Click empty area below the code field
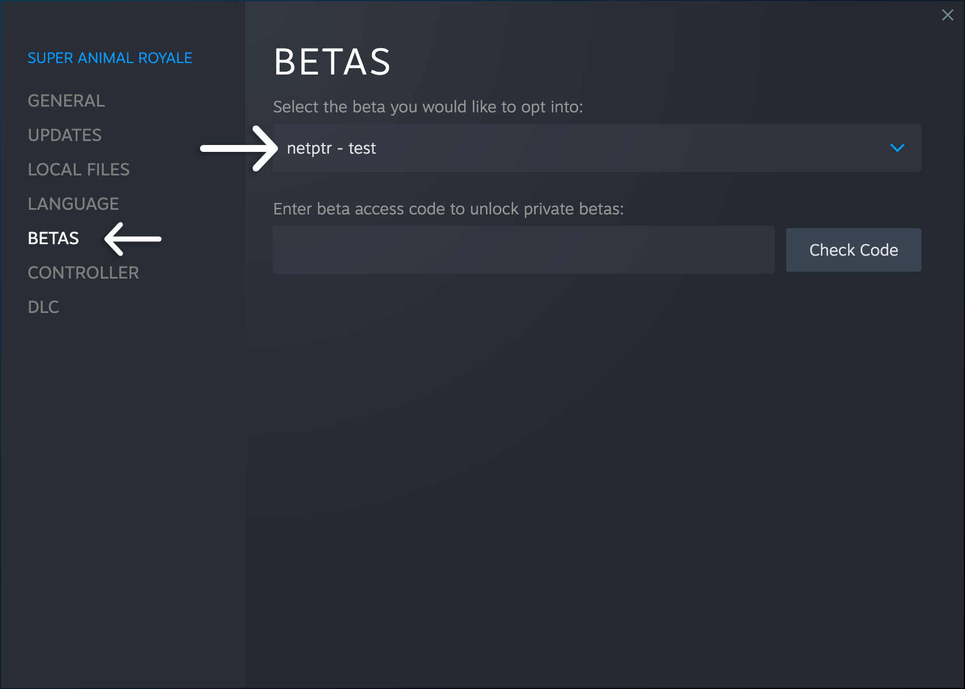The height and width of the screenshot is (689, 965). (596, 459)
